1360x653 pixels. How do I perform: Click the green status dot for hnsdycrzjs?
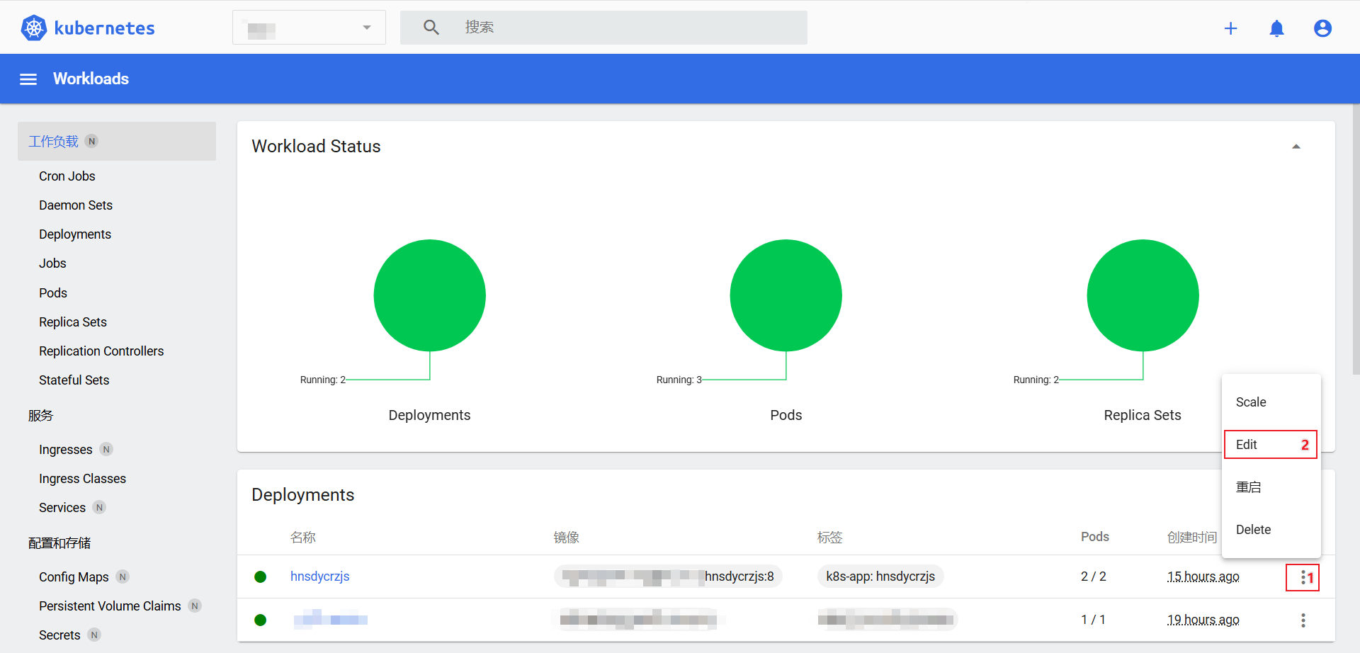coord(260,577)
